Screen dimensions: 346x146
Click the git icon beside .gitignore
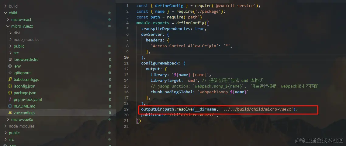(x=10, y=73)
